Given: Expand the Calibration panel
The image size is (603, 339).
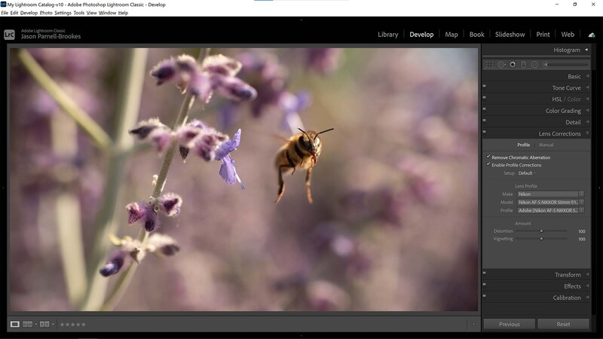Looking at the screenshot, I should coord(587,298).
